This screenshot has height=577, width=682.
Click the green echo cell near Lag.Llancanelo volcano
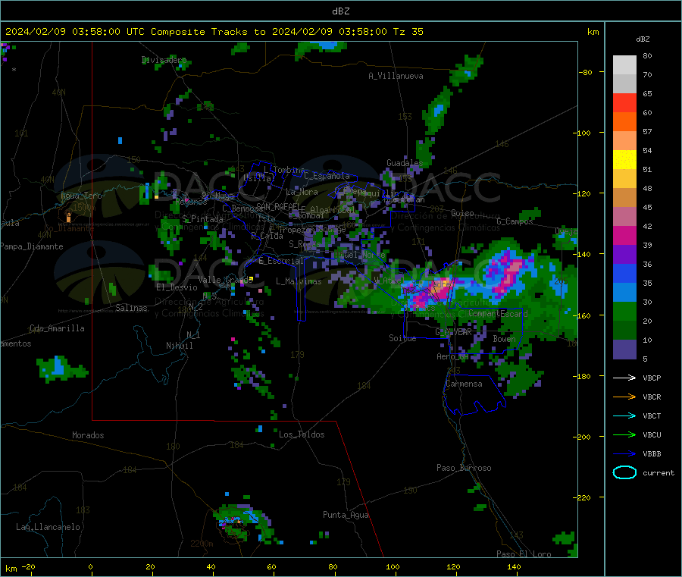(x=243, y=523)
